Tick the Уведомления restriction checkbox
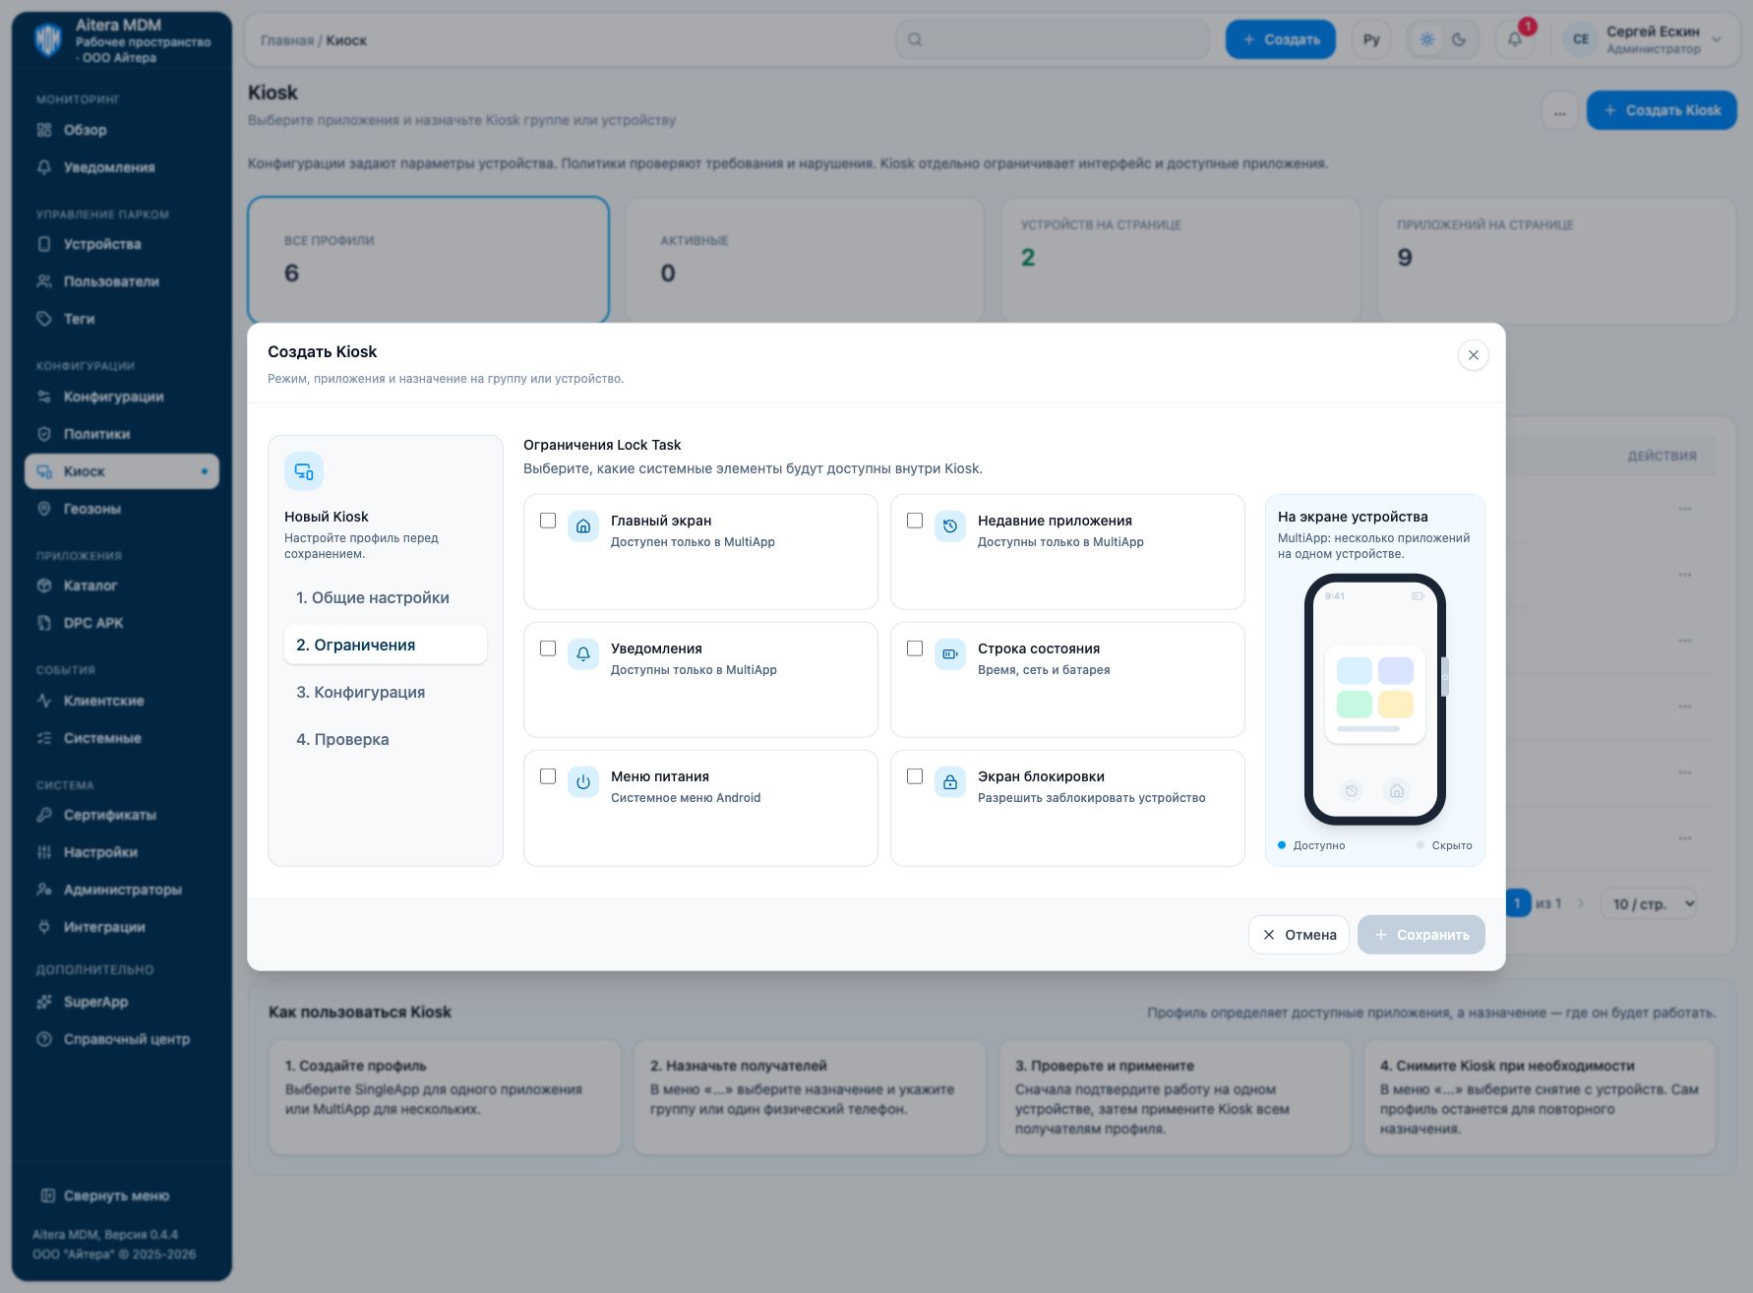 [x=548, y=648]
